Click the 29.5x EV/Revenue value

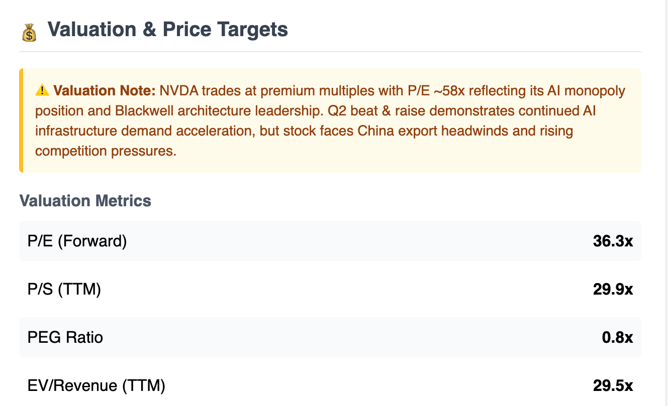(x=613, y=385)
